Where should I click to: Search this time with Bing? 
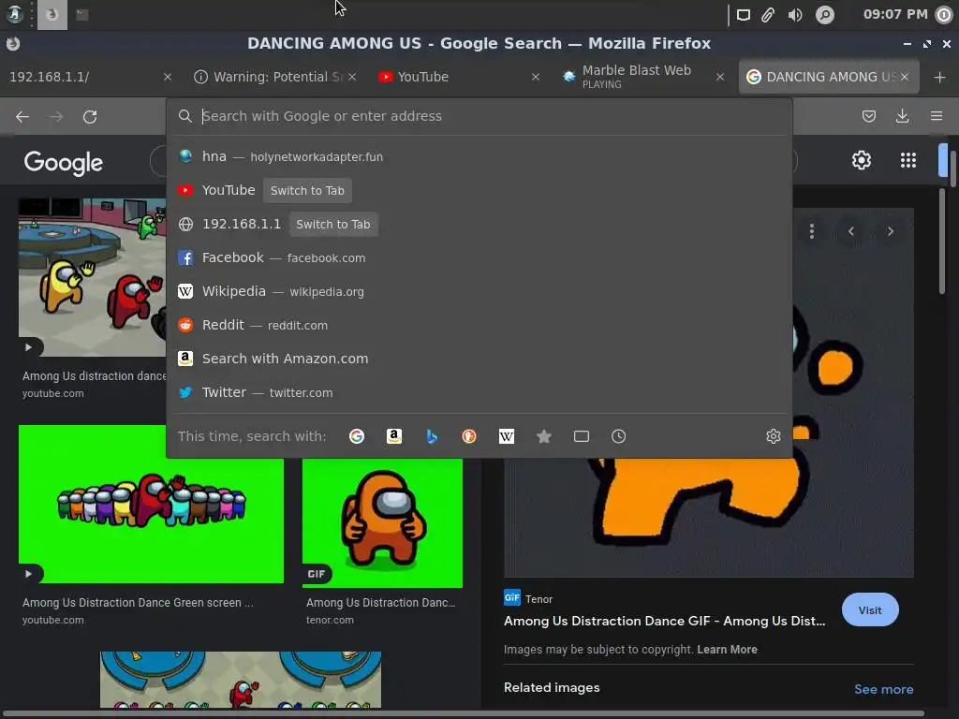coord(432,436)
